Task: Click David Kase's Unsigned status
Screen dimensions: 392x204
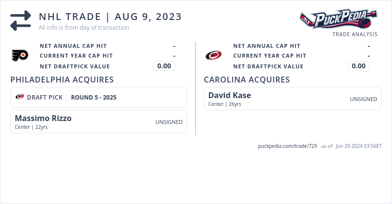Action: pos(363,99)
